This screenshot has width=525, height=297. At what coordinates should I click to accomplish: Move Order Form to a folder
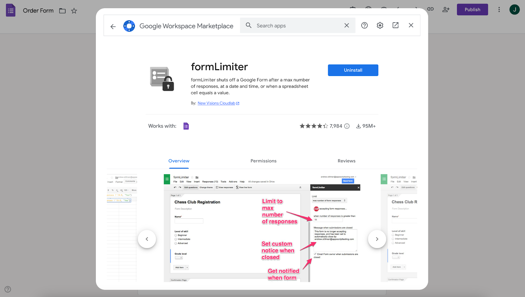pos(62,11)
